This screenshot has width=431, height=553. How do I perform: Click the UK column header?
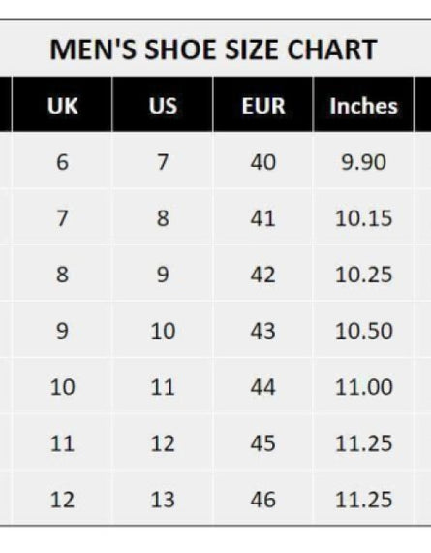pyautogui.click(x=62, y=105)
